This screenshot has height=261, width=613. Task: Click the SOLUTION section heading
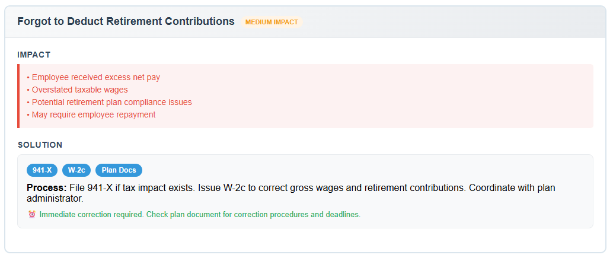pos(40,145)
